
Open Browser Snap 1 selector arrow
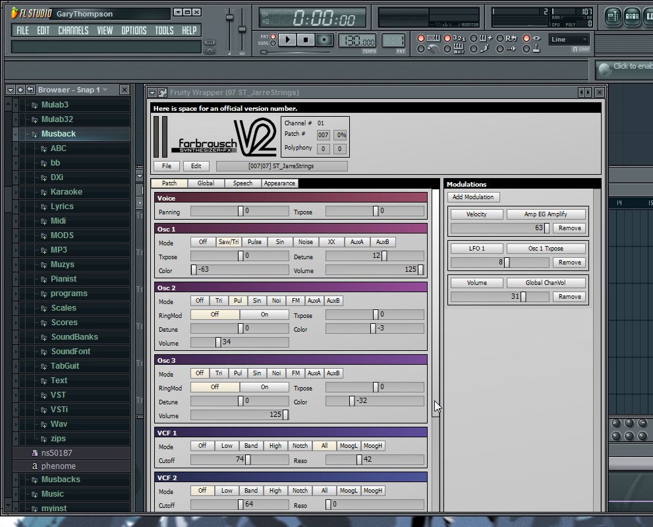[105, 90]
